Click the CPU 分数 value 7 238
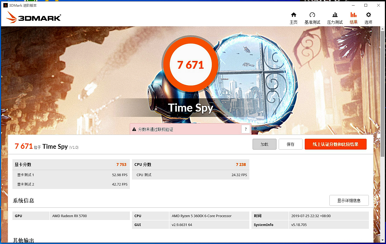 pos(241,164)
